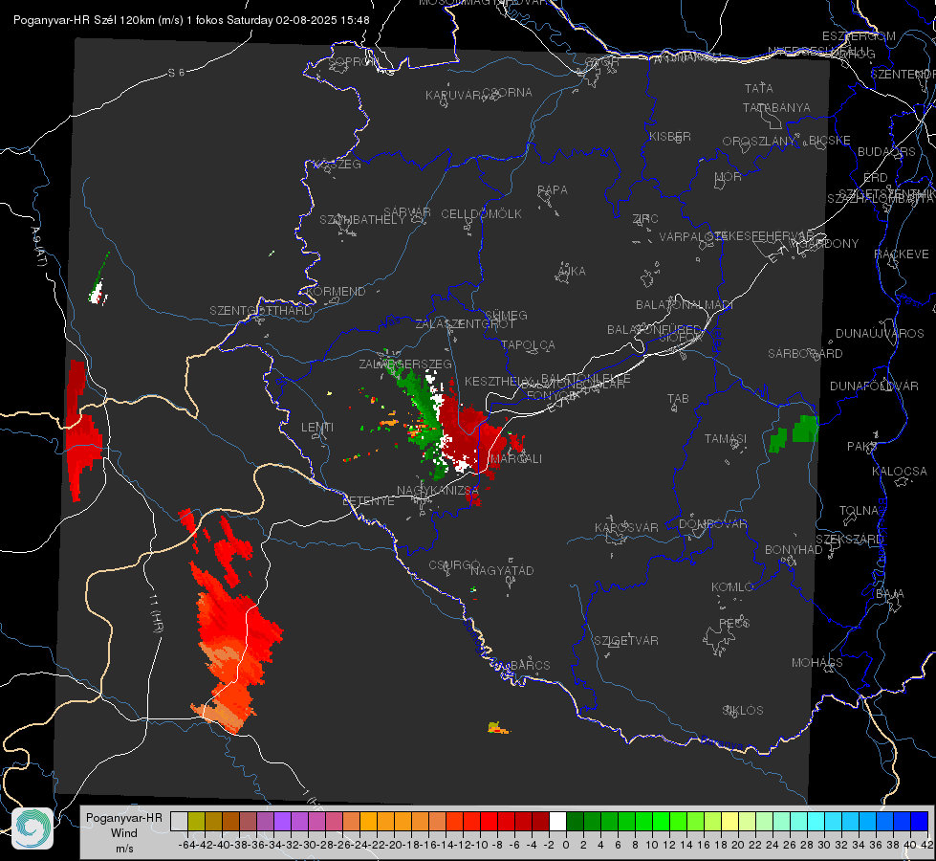This screenshot has height=861, width=936.
Task: Click the DUNAFÖLDVÁR city label
Action: (874, 386)
